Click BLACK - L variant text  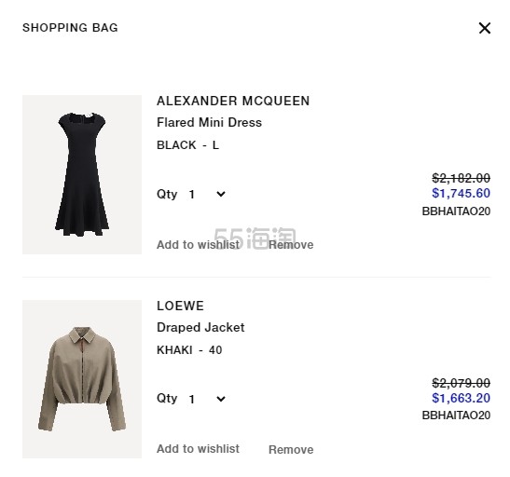click(x=187, y=145)
